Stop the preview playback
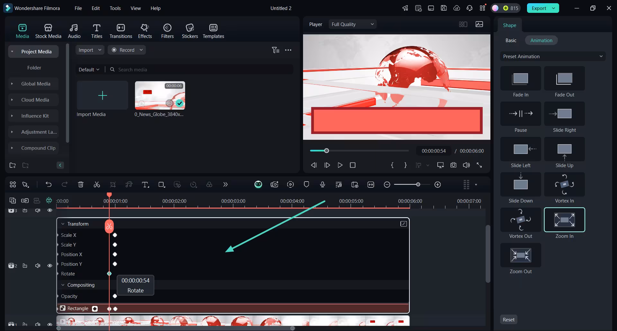This screenshot has width=617, height=331. tap(353, 165)
